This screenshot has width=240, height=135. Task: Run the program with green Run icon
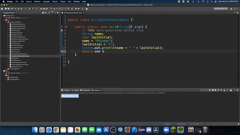[x=29, y=9]
